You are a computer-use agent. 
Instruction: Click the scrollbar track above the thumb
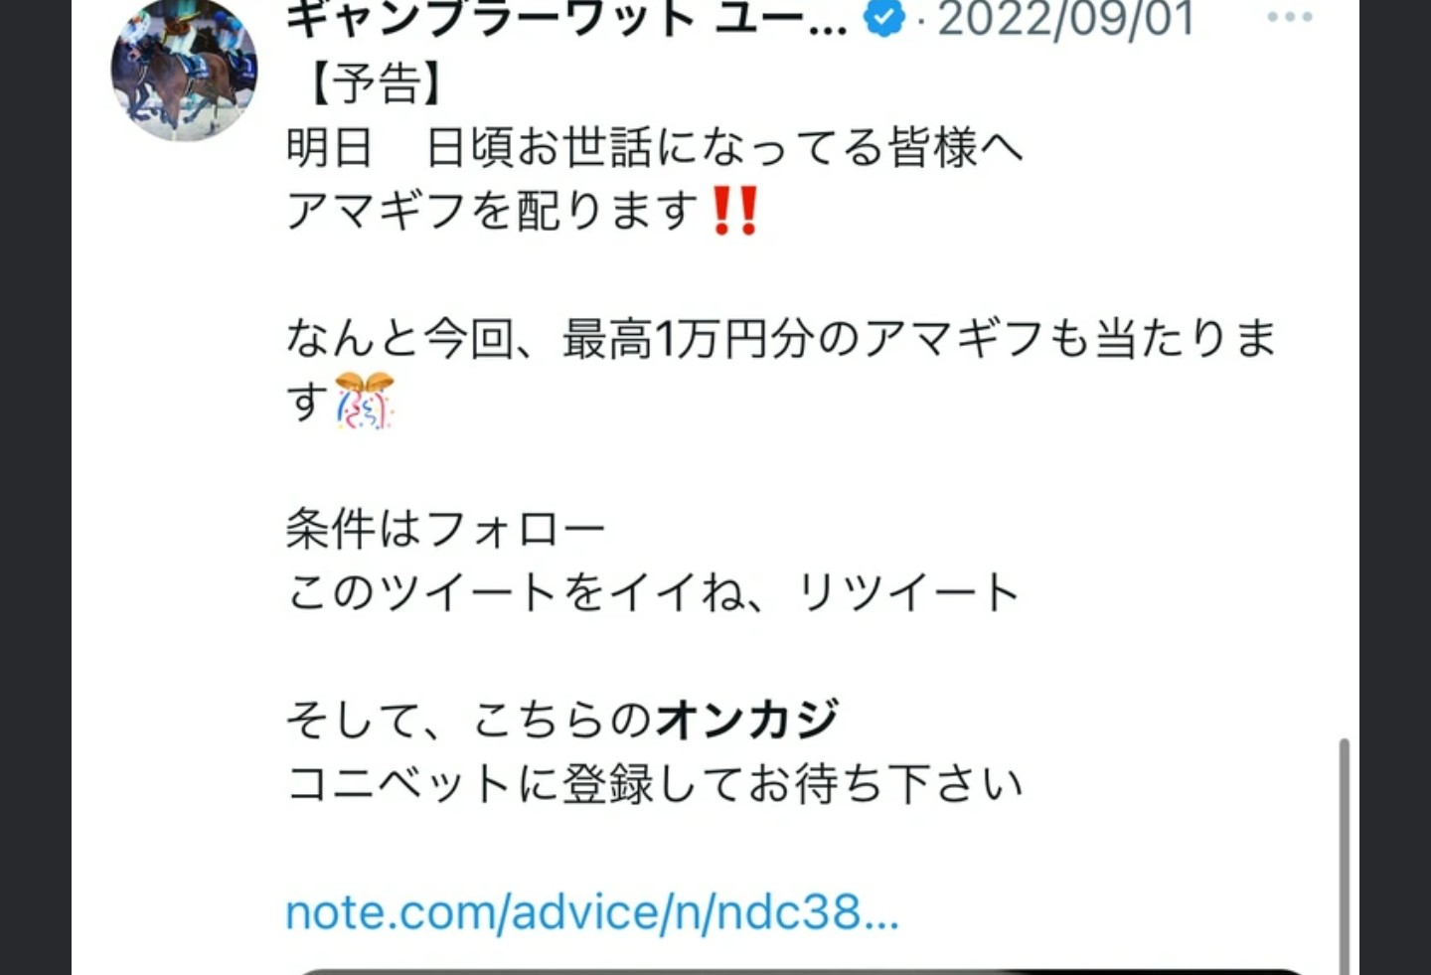[1345, 368]
